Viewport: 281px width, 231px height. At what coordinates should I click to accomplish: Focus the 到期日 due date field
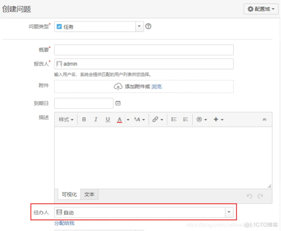point(84,103)
